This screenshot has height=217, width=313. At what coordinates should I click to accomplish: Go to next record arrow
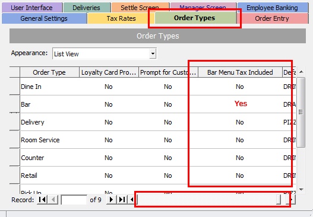[112, 199]
